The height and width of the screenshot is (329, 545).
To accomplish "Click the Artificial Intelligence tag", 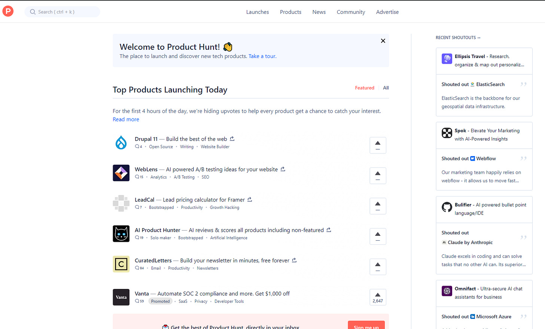I will tap(229, 238).
